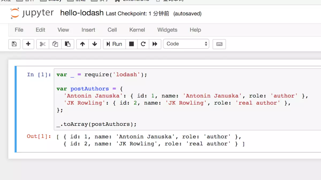This screenshot has height=180, width=321.
Task: Restart kernel and run all via fast-forward icon
Action: pos(155,44)
